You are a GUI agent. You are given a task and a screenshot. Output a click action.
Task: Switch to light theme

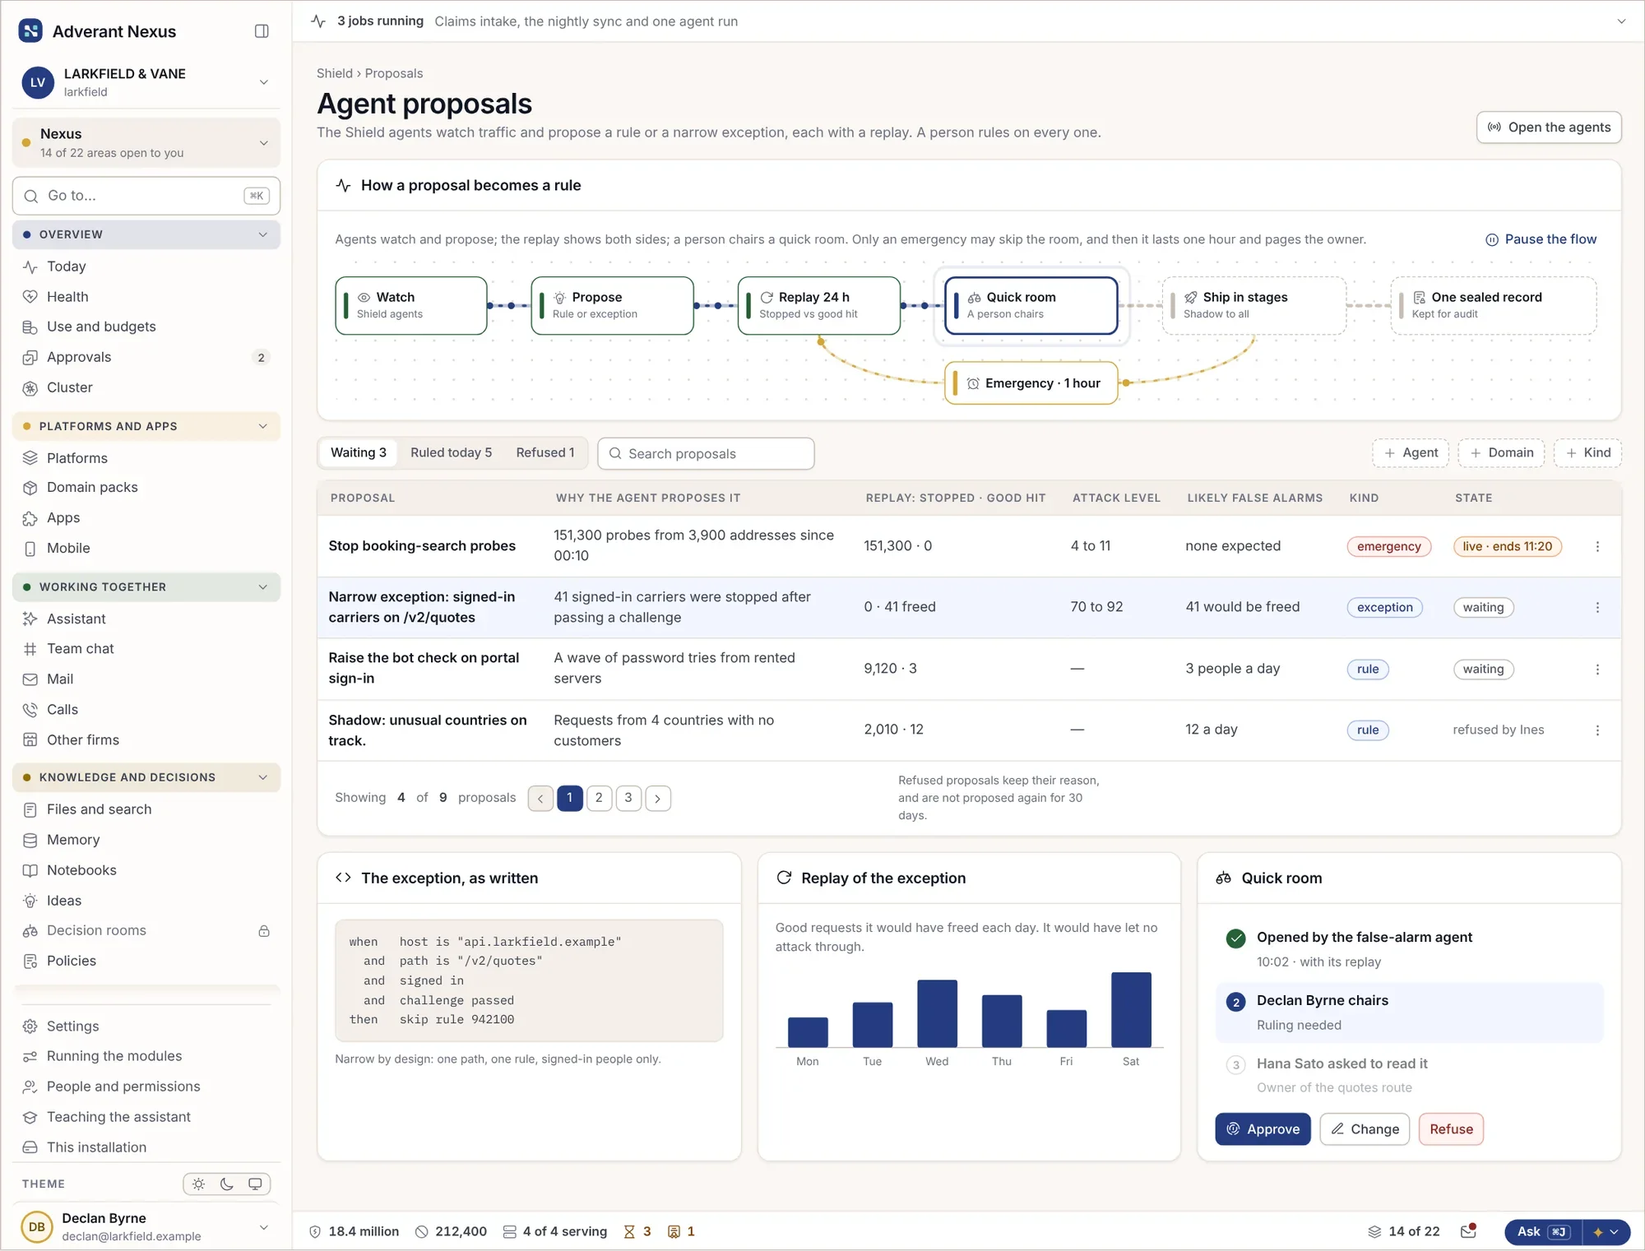click(198, 1184)
